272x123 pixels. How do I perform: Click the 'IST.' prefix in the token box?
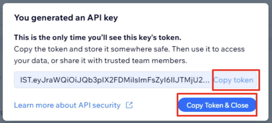[x=26, y=80]
